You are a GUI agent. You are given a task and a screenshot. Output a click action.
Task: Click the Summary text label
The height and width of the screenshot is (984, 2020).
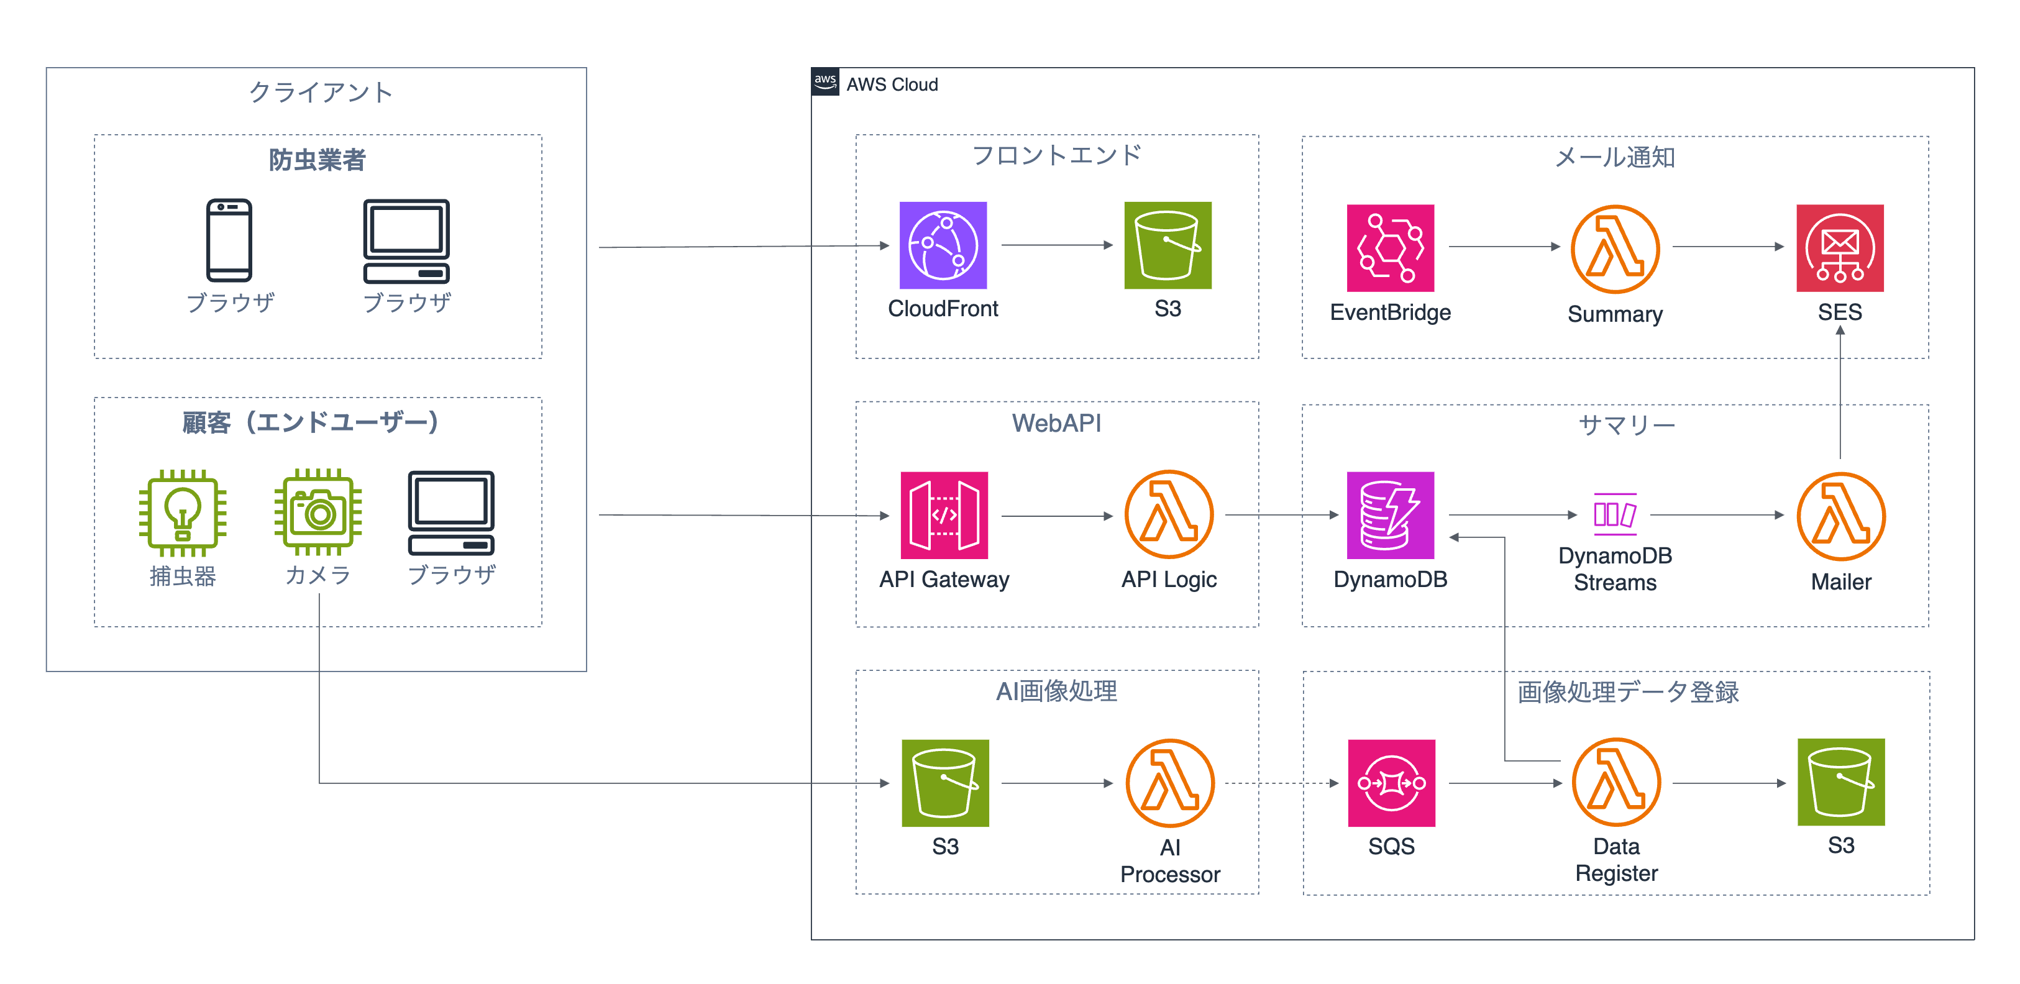pos(1615,314)
